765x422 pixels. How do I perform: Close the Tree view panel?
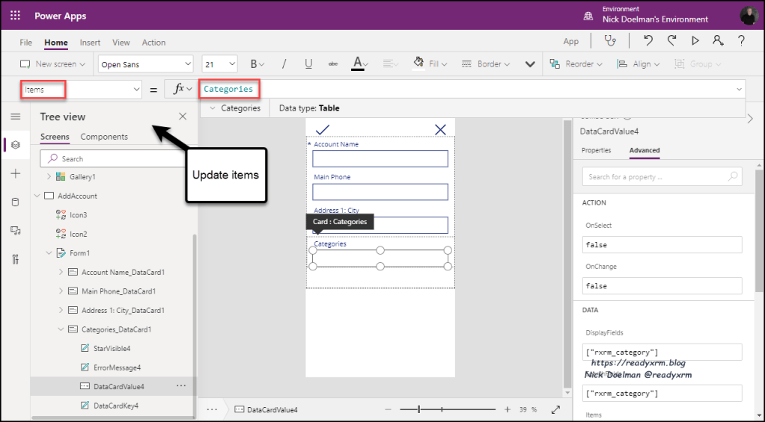tap(183, 117)
